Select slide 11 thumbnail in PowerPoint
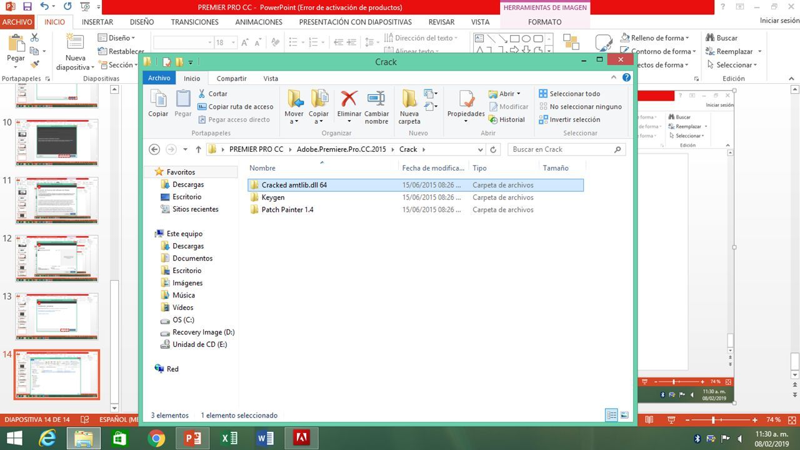Image resolution: width=800 pixels, height=450 pixels. [56, 200]
